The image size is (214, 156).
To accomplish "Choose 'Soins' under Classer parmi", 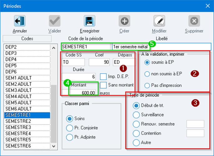I will click(70, 119).
